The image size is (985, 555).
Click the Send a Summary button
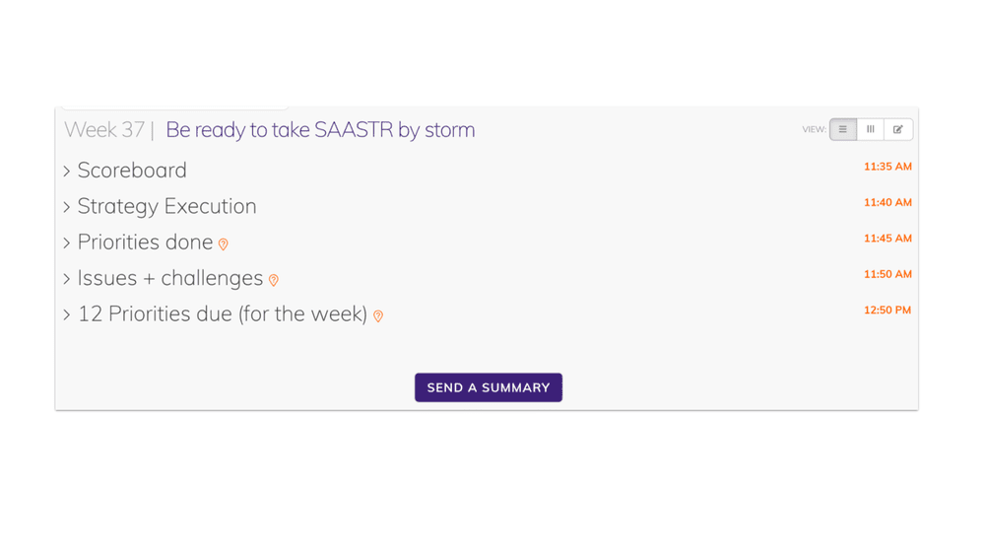coord(489,387)
